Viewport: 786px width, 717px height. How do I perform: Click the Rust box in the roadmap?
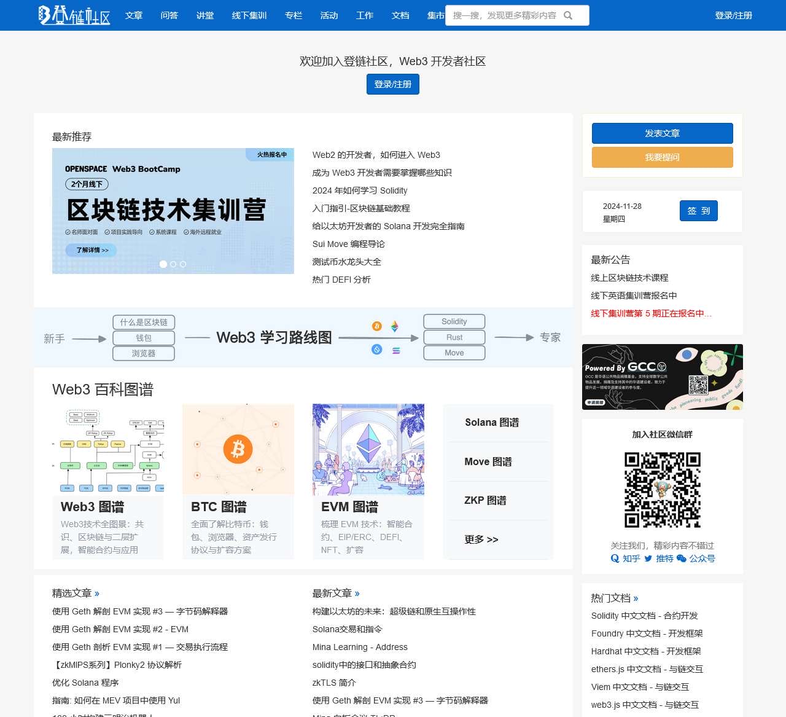point(454,337)
